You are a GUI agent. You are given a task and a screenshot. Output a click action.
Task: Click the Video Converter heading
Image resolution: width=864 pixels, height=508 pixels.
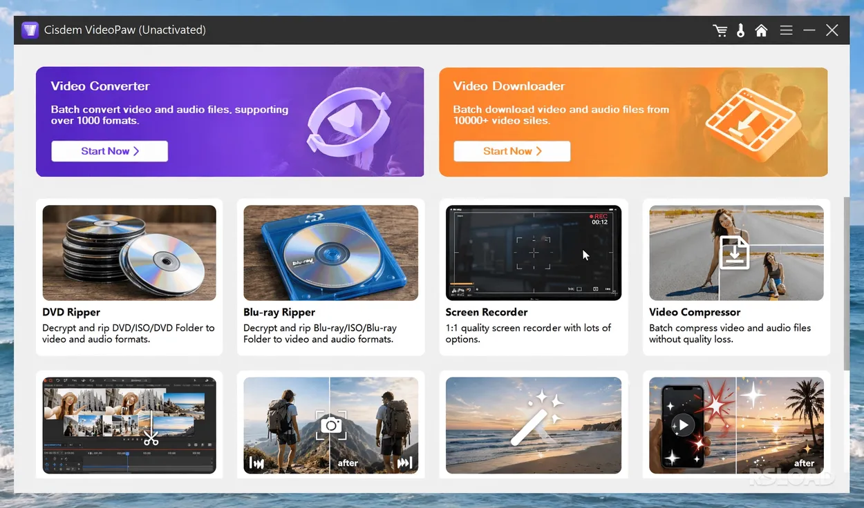click(x=100, y=86)
